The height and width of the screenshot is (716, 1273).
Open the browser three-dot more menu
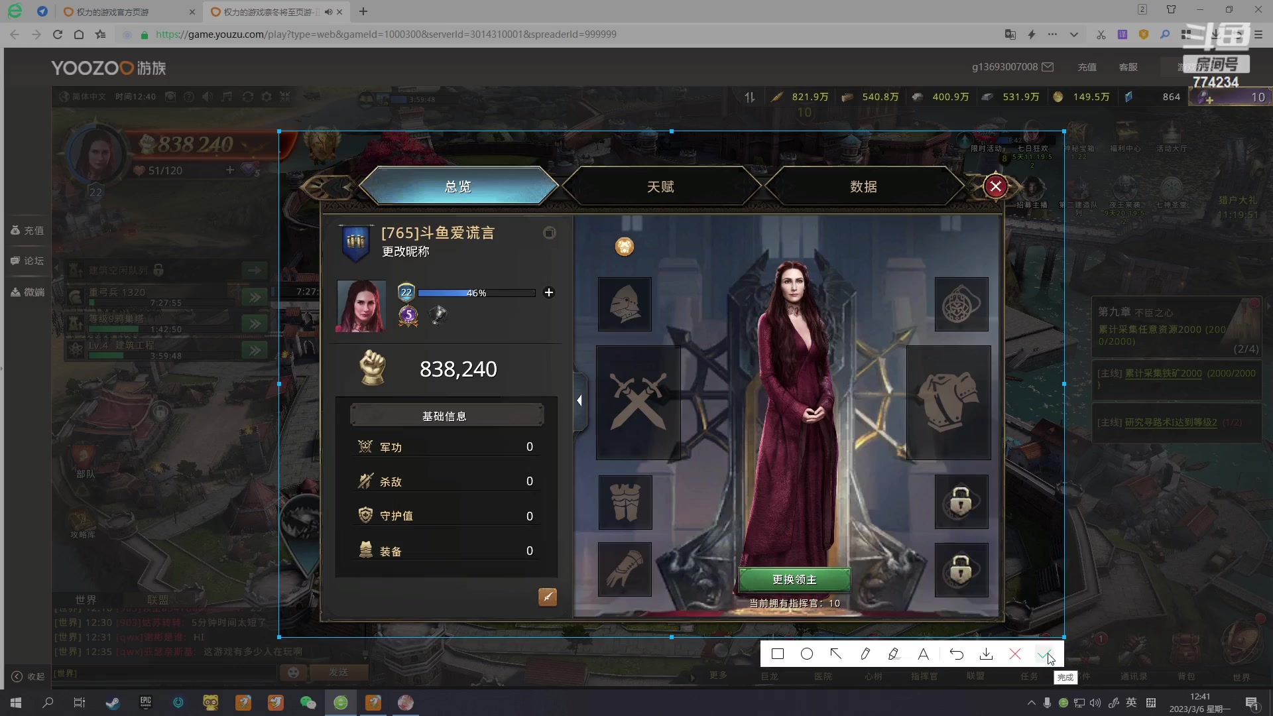coord(1052,34)
